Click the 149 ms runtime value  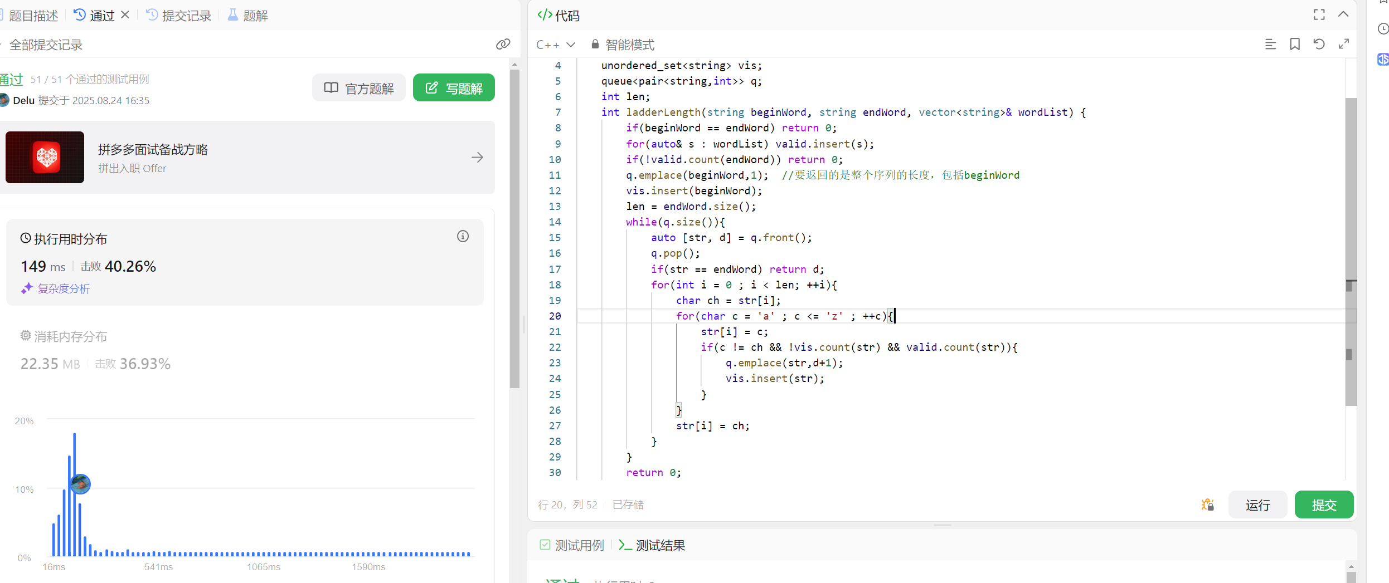43,266
